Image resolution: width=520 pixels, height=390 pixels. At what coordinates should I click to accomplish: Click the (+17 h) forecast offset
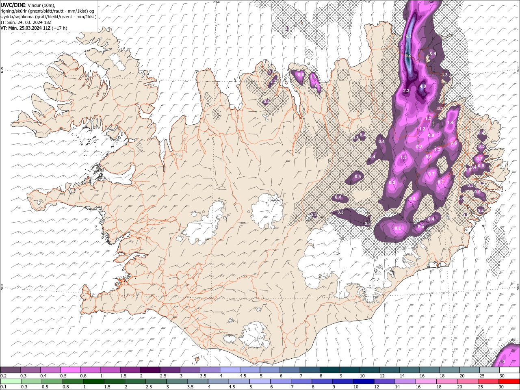pyautogui.click(x=59, y=28)
